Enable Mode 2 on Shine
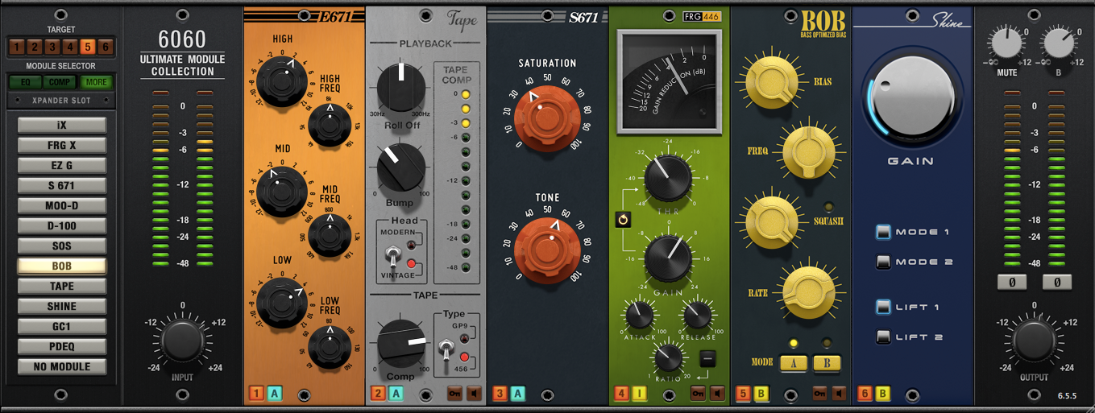The width and height of the screenshot is (1095, 413). [884, 262]
